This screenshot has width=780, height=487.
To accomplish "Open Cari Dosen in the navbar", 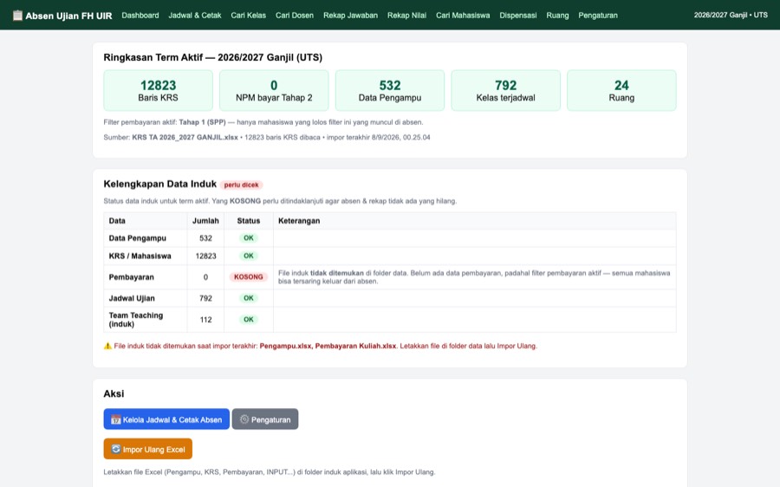I will (x=295, y=16).
